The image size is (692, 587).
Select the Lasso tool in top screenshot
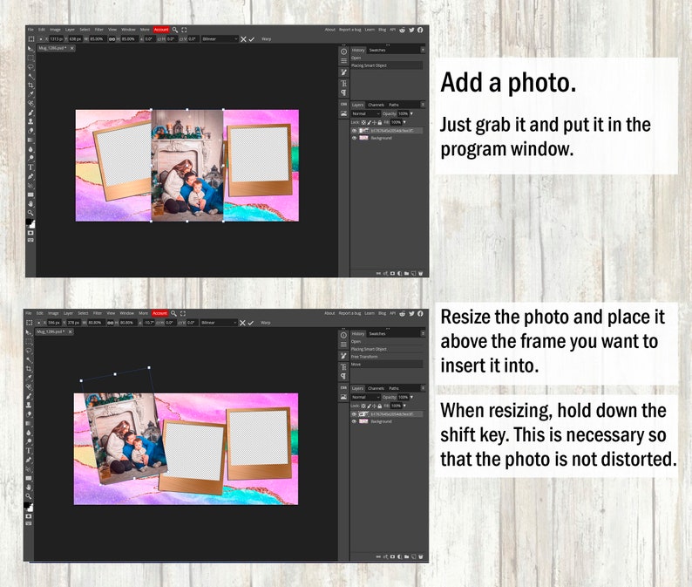31,67
